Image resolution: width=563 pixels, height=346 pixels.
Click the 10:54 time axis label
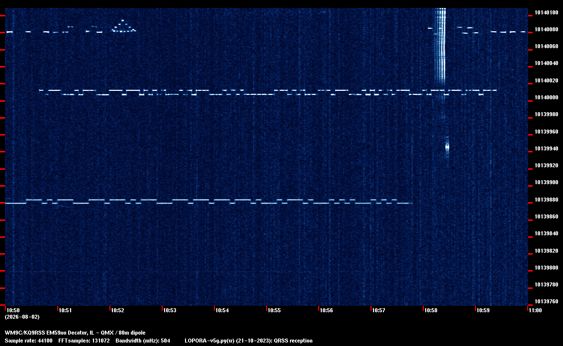pos(222,310)
